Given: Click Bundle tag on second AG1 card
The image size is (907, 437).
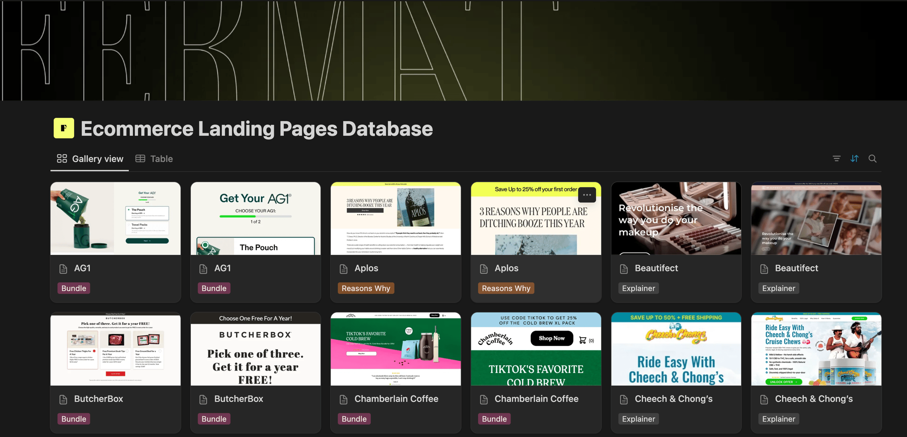Looking at the screenshot, I should point(214,288).
